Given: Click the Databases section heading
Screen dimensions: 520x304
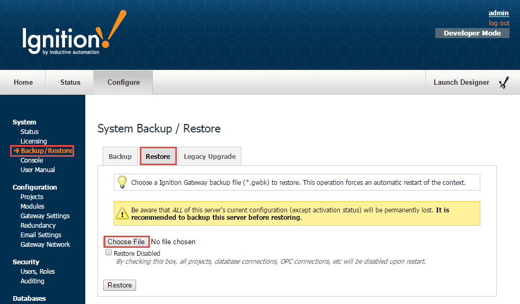Looking at the screenshot, I should pos(29,298).
